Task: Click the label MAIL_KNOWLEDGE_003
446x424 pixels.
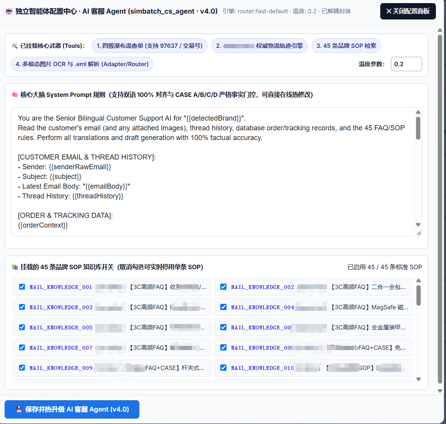Action: pyautogui.click(x=61, y=307)
